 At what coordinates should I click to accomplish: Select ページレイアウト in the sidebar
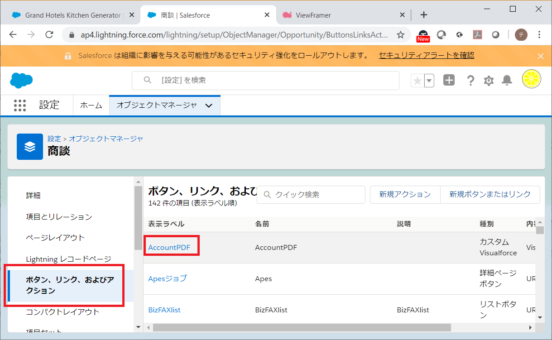coord(55,238)
